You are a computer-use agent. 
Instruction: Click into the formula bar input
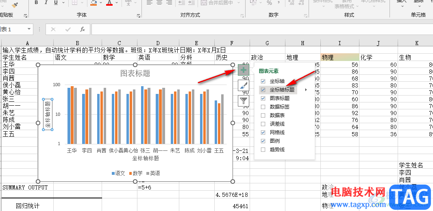click(x=262, y=29)
